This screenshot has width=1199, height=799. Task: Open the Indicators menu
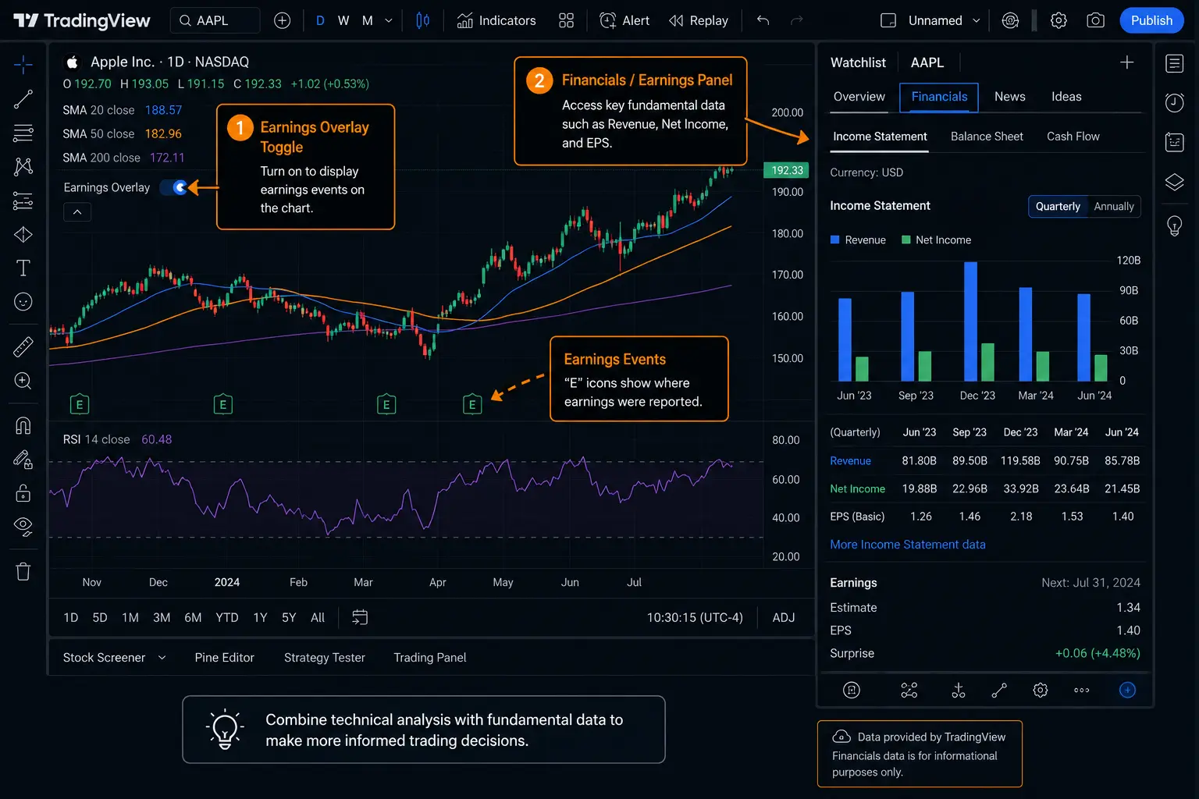tap(496, 21)
